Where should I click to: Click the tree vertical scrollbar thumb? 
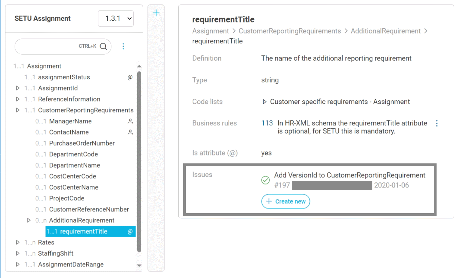point(139,161)
